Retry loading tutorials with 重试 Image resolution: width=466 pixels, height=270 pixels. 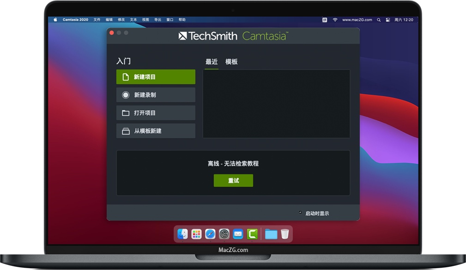(233, 181)
